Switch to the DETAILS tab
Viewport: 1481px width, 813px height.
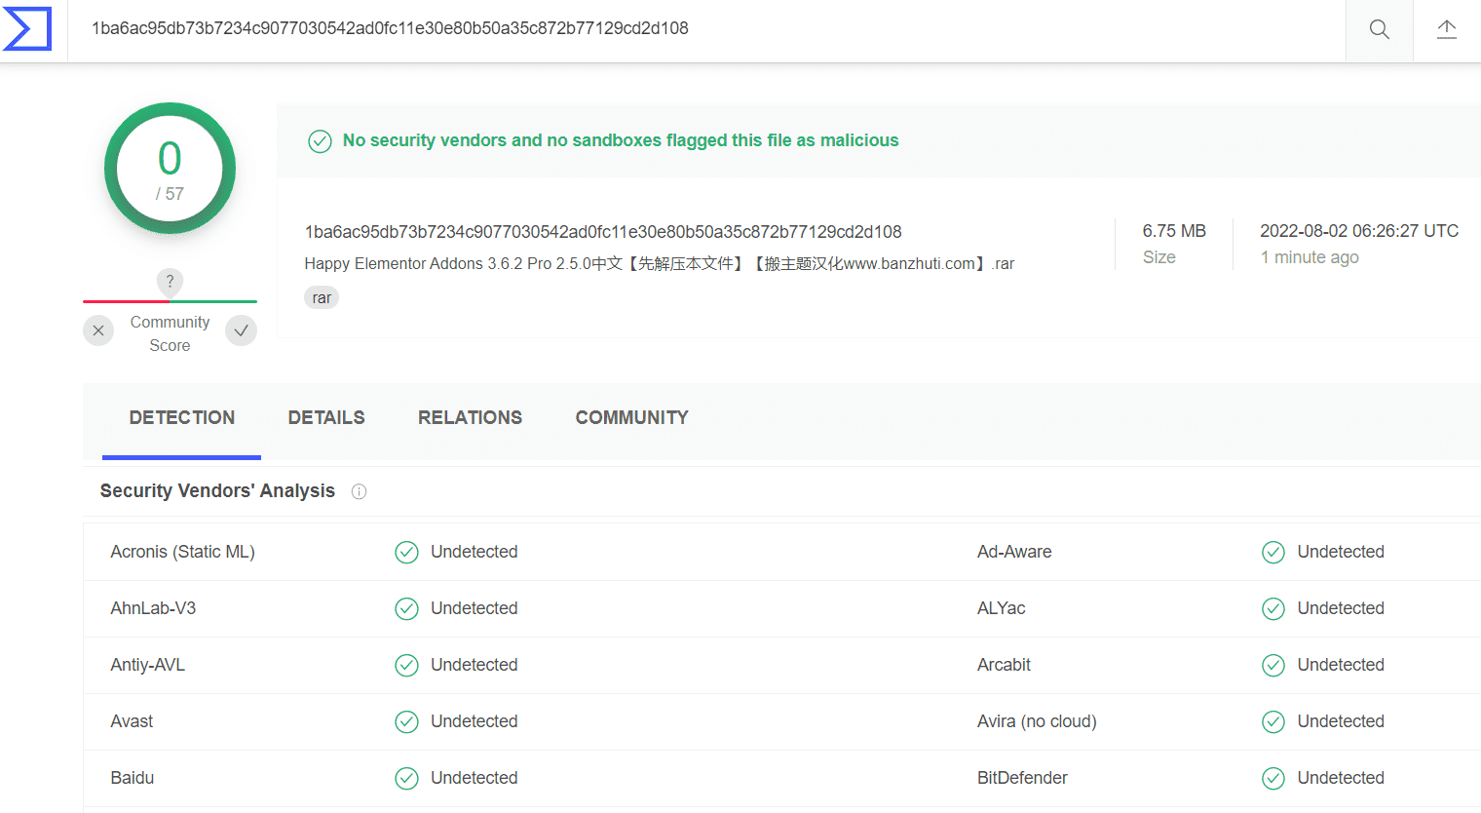326,418
